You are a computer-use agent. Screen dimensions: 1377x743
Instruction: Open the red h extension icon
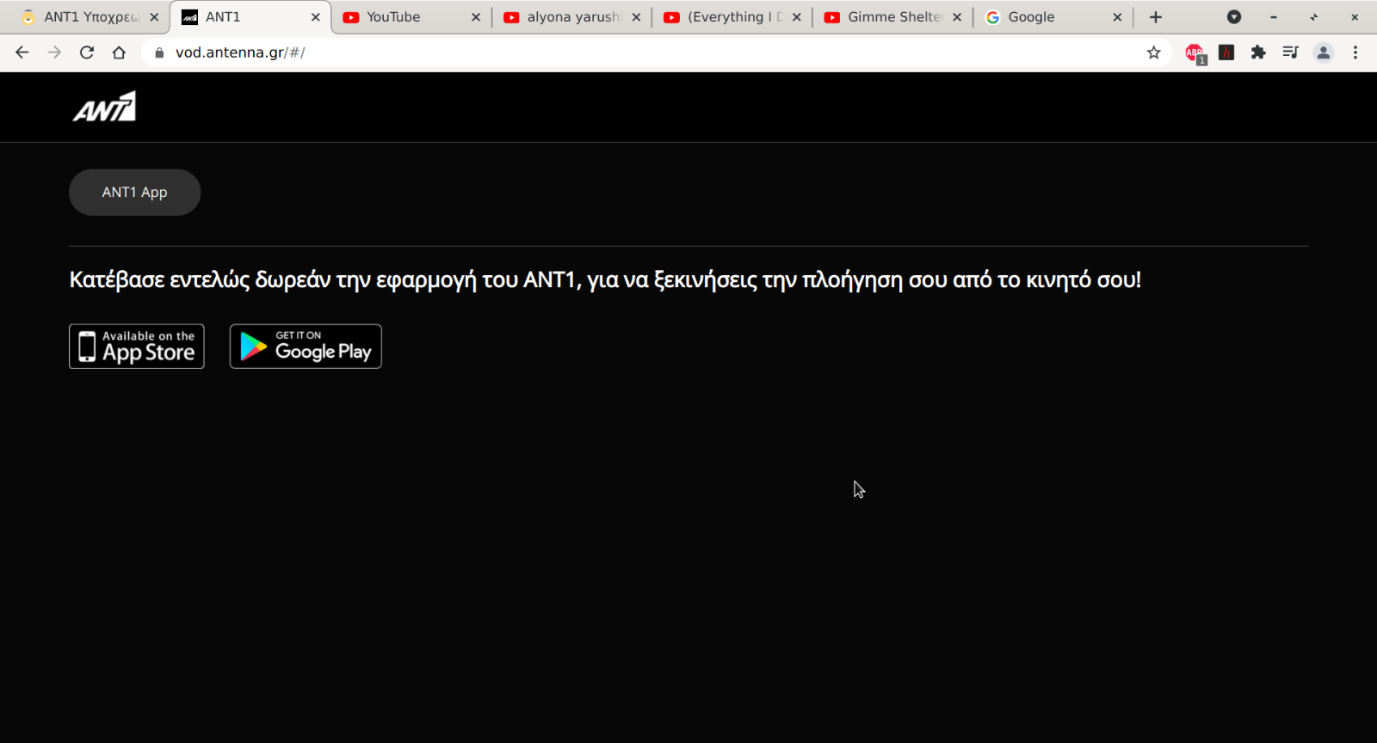point(1227,52)
